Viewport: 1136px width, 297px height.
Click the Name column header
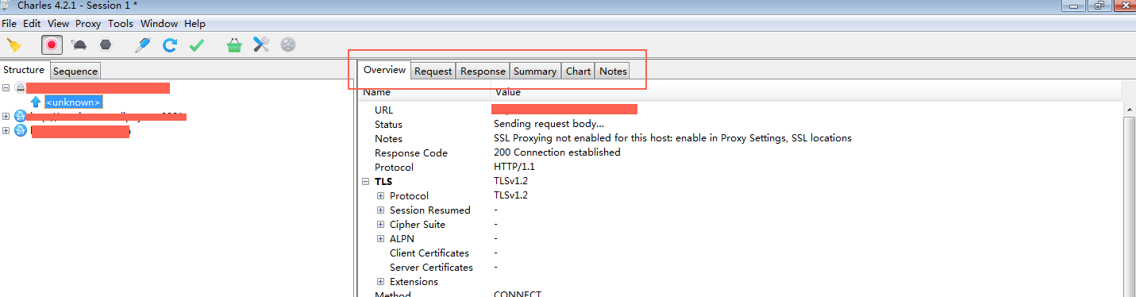pos(376,92)
